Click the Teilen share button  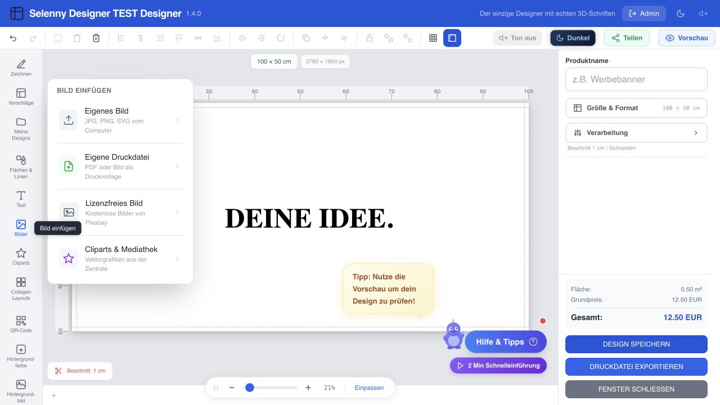coord(627,38)
